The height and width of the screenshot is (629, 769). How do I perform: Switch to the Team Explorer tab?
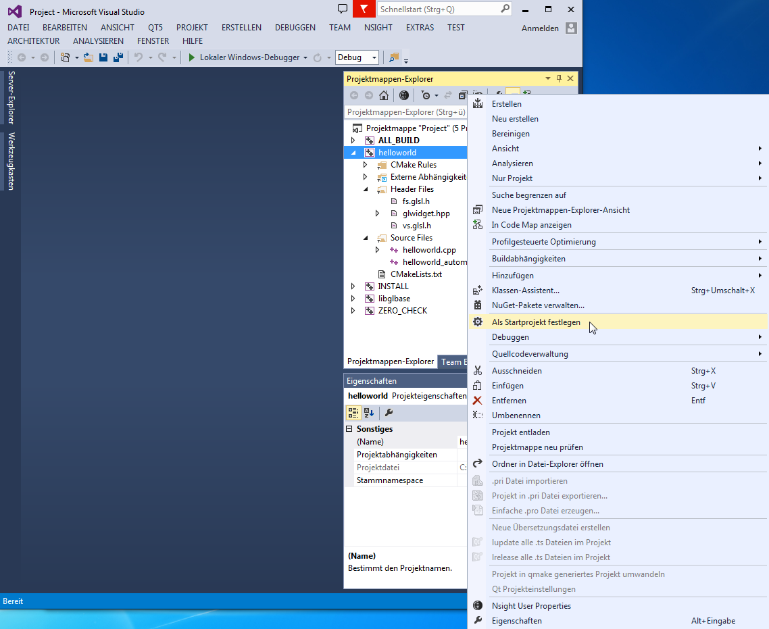point(453,362)
